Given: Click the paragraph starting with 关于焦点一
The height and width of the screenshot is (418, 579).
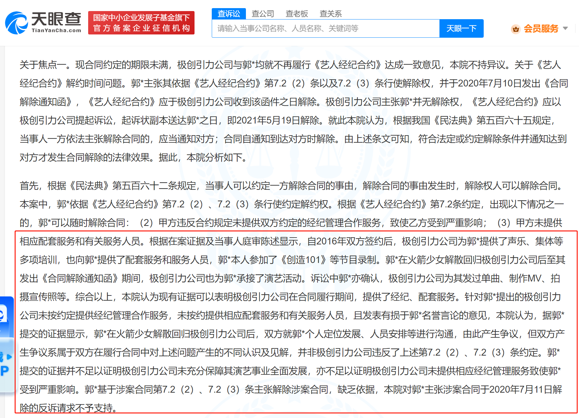Looking at the screenshot, I should click(293, 111).
